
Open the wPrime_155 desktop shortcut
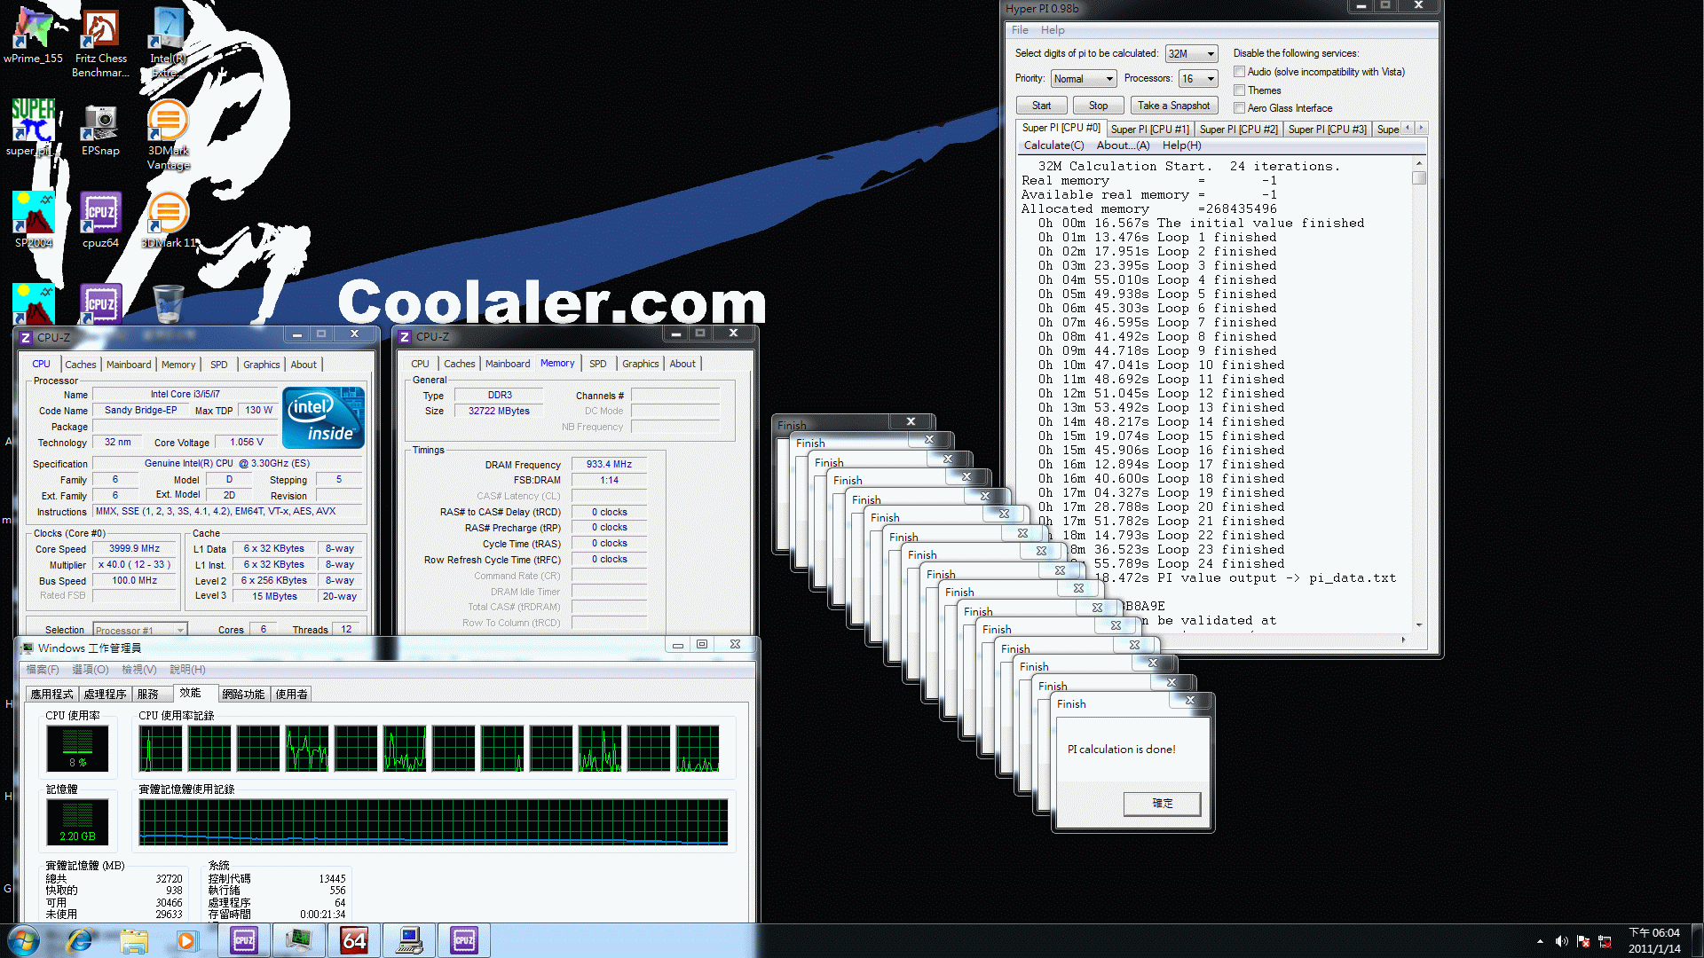click(33, 35)
